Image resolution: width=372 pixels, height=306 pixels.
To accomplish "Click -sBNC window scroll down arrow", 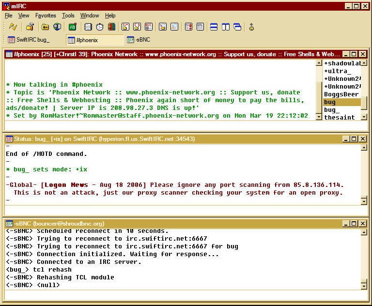I will (x=364, y=286).
